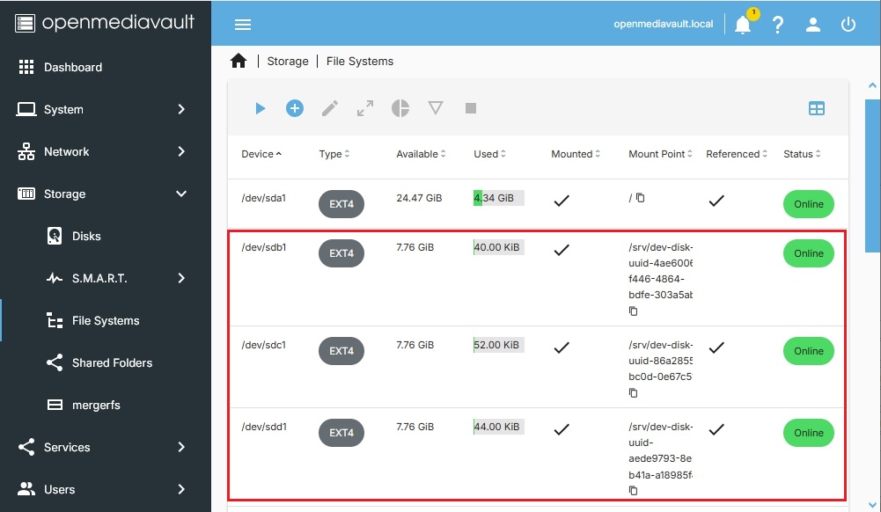Click the power icon in header
This screenshot has height=512, width=881.
click(848, 25)
